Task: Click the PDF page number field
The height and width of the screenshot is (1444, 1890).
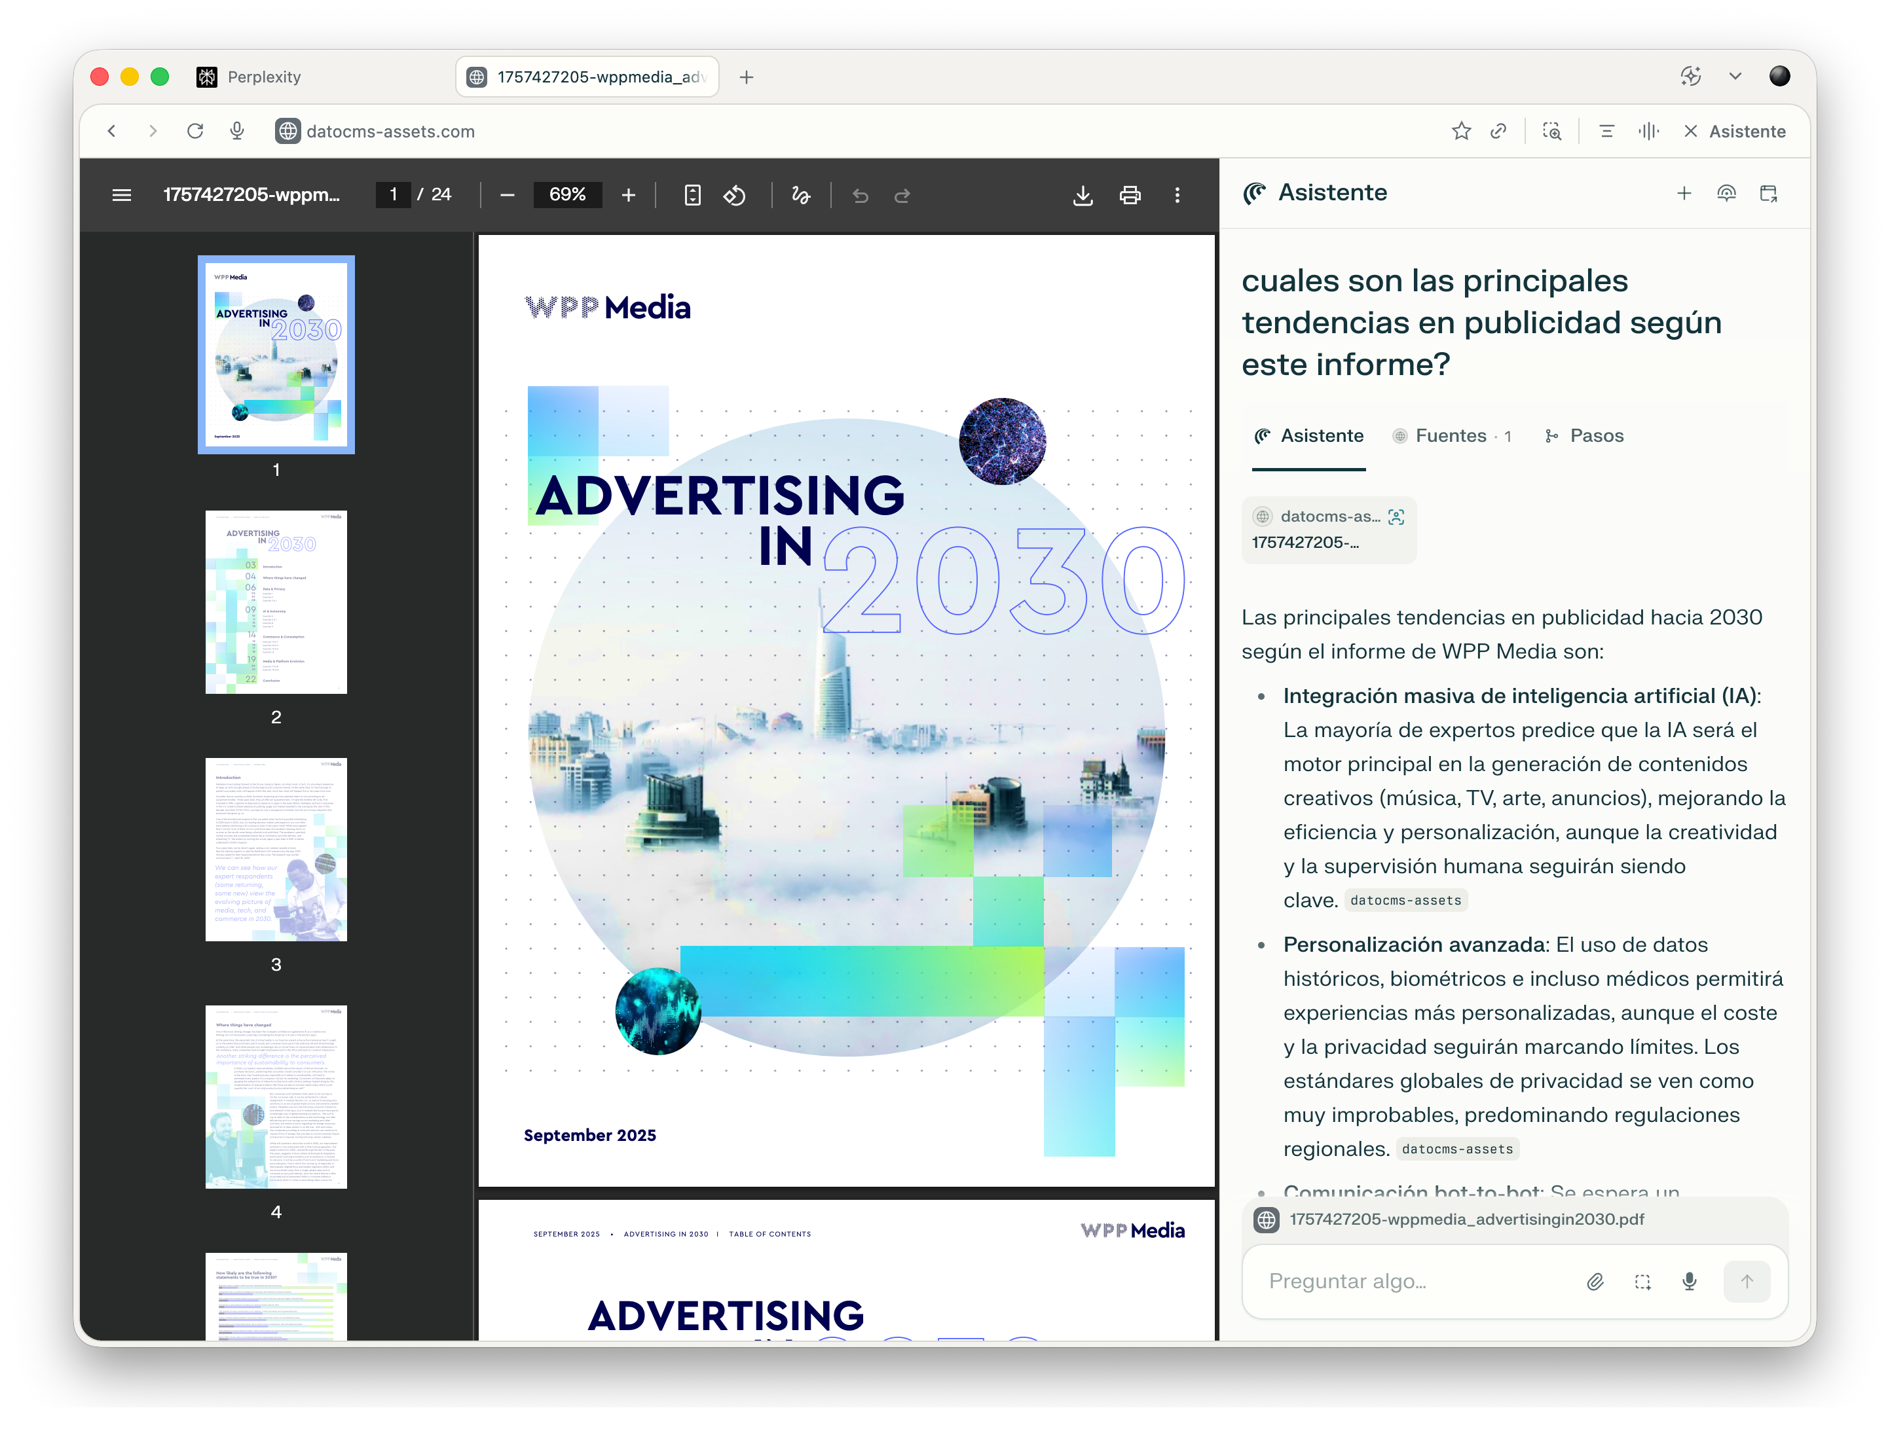Action: pyautogui.click(x=394, y=195)
